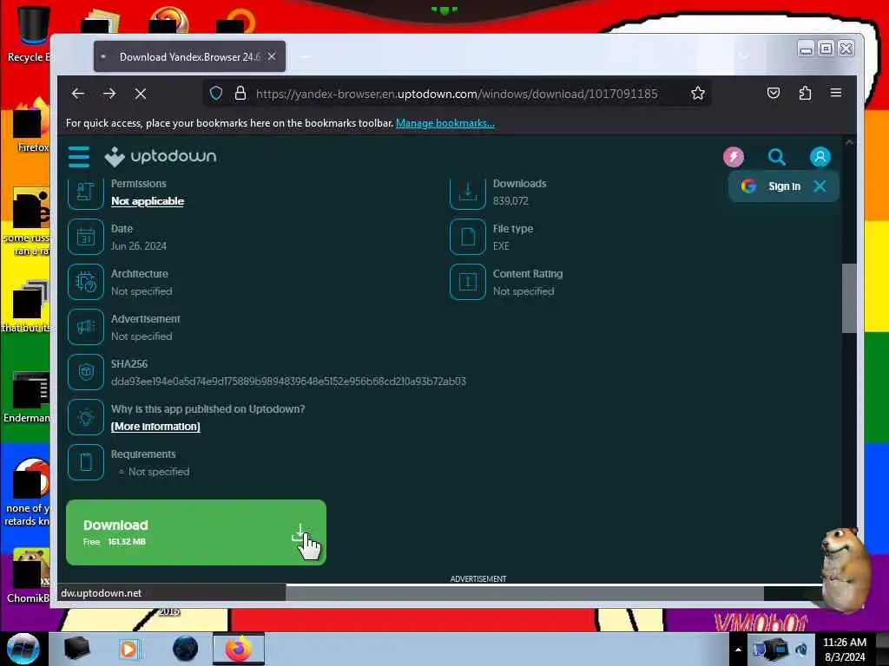The image size is (889, 666).
Task: Open the tracking protection shield icon
Action: (216, 93)
